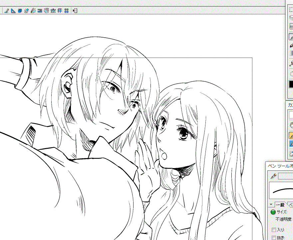The image size is (293, 240).
Task: Toggle the green サイズ pressure indicator
Action: click(273, 212)
